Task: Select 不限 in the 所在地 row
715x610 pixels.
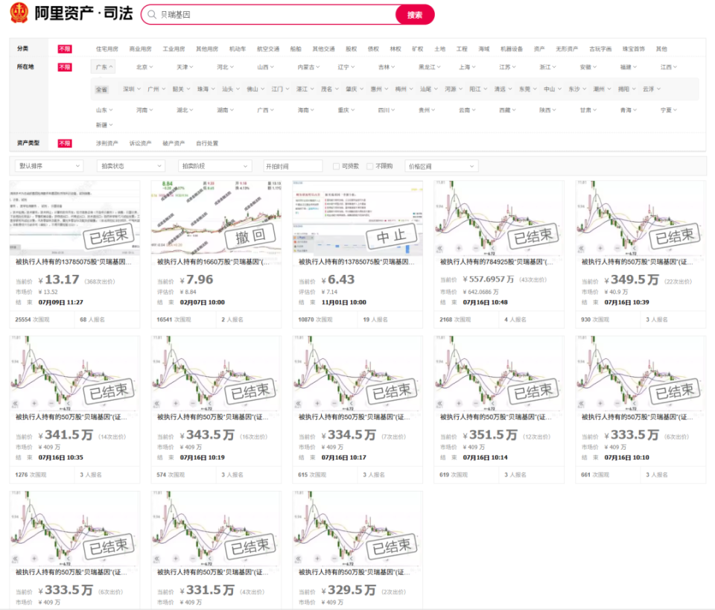Action: point(65,67)
